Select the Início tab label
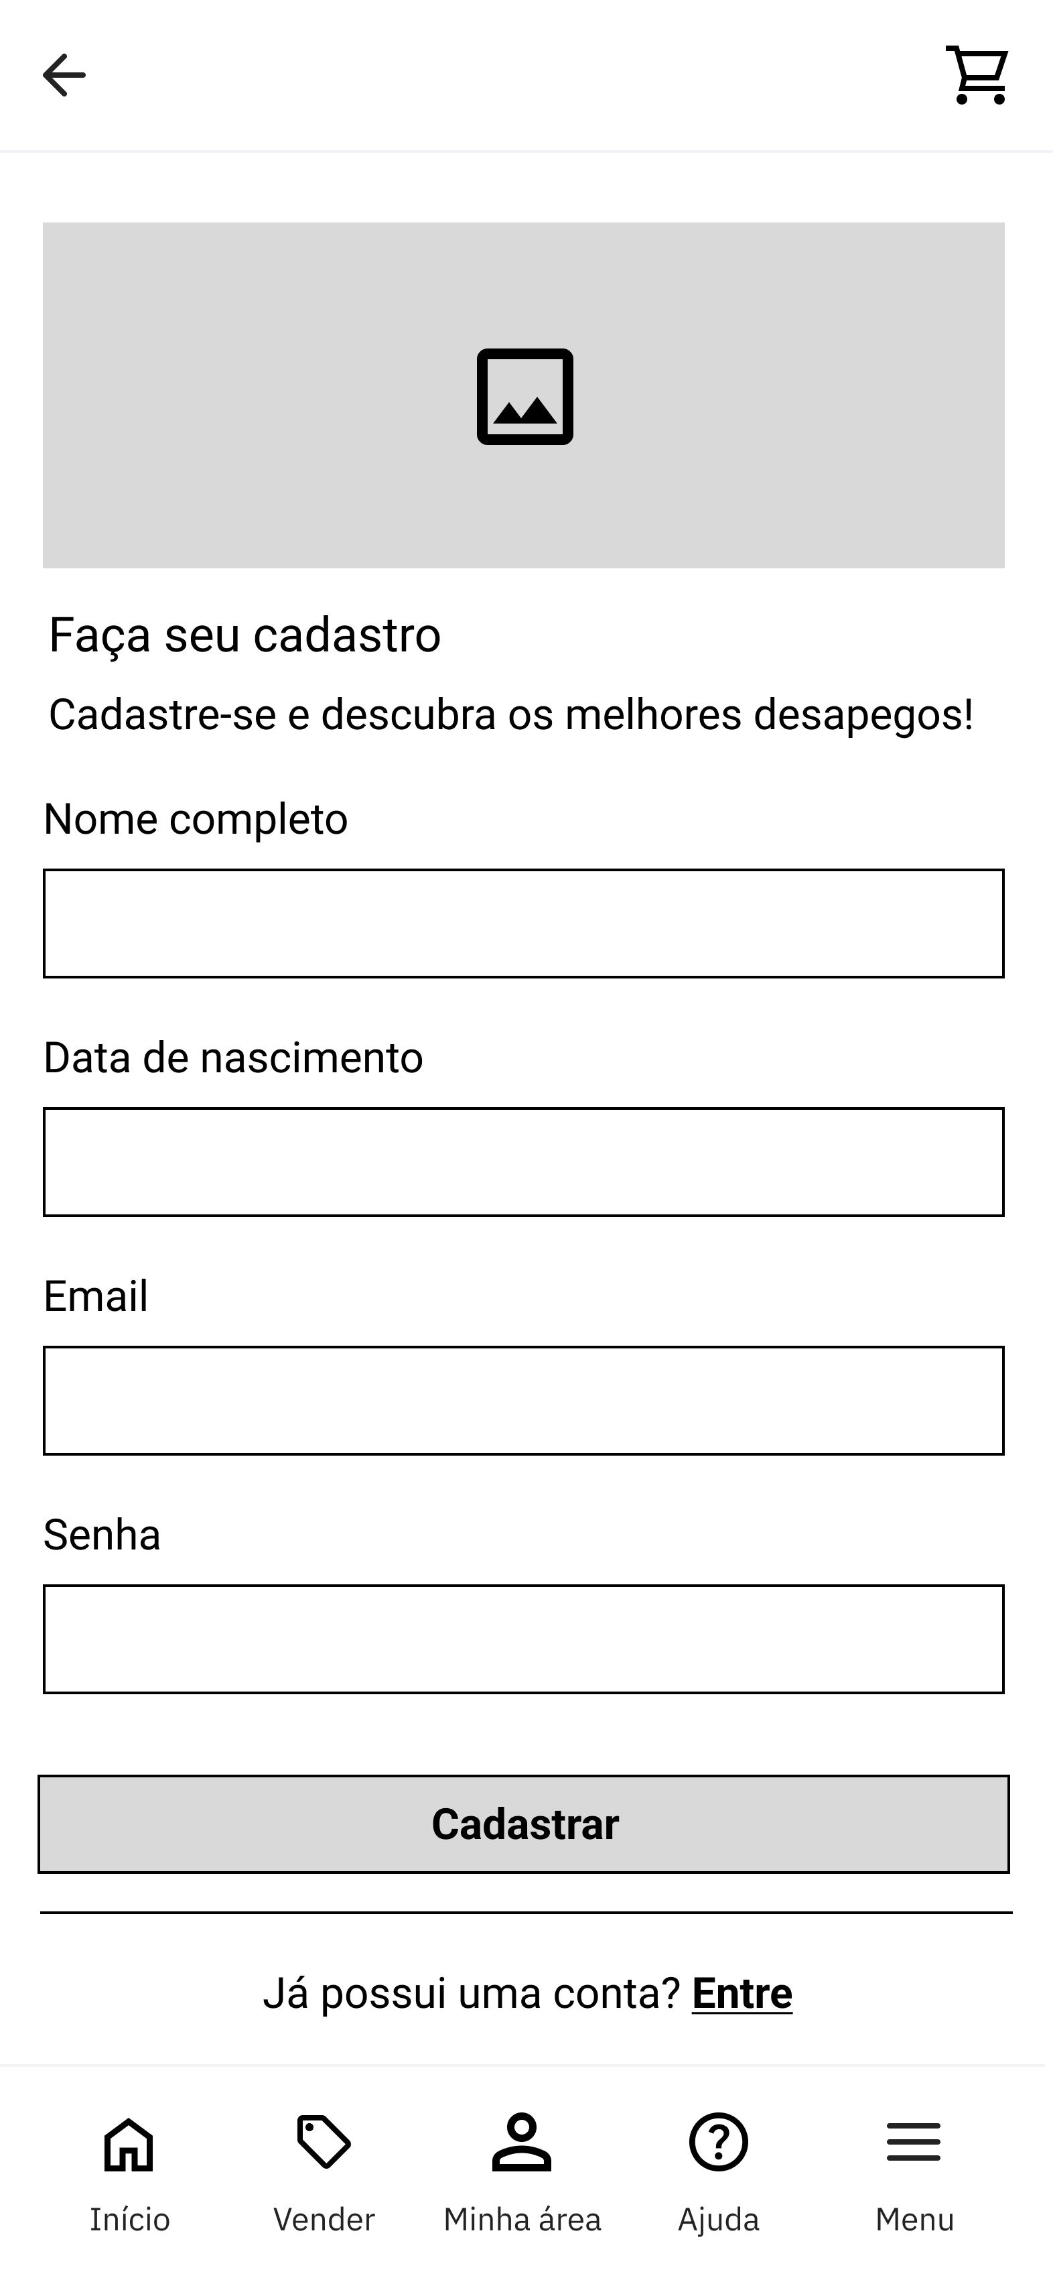The width and height of the screenshot is (1053, 2284). 129,2219
